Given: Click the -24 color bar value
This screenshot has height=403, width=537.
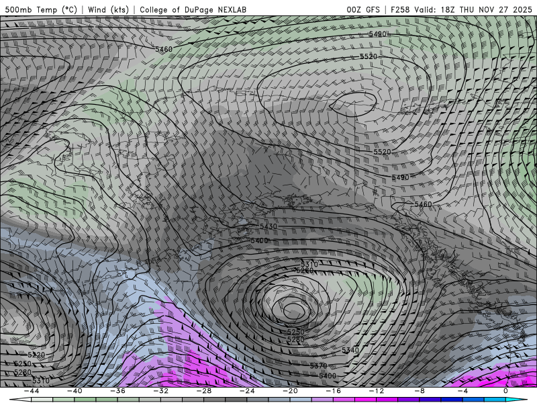Looking at the screenshot, I should pyautogui.click(x=247, y=391).
